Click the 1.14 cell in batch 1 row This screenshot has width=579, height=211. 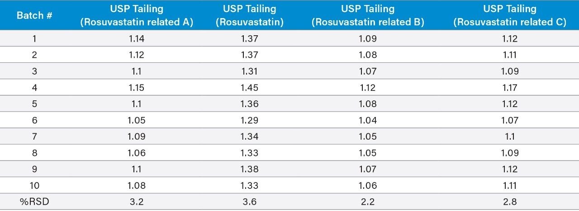(137, 39)
